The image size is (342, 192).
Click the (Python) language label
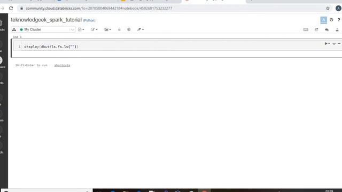point(89,20)
